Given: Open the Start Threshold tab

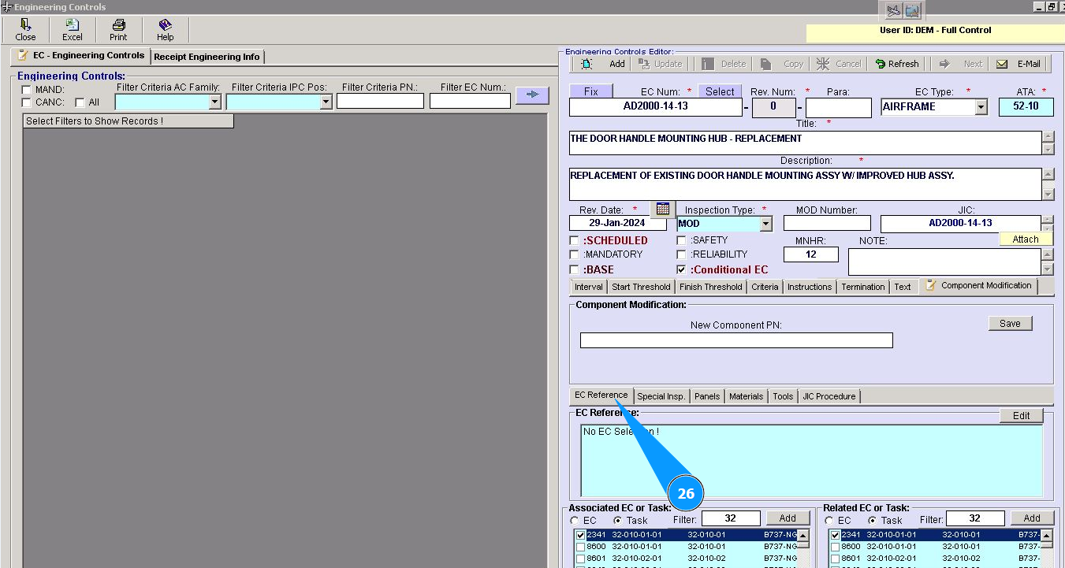Looking at the screenshot, I should point(641,287).
